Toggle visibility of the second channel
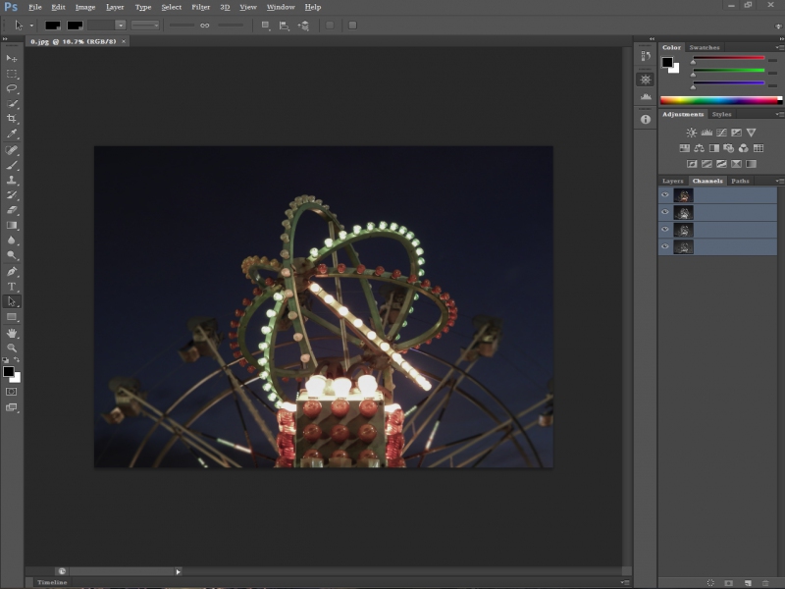The image size is (785, 589). click(664, 213)
